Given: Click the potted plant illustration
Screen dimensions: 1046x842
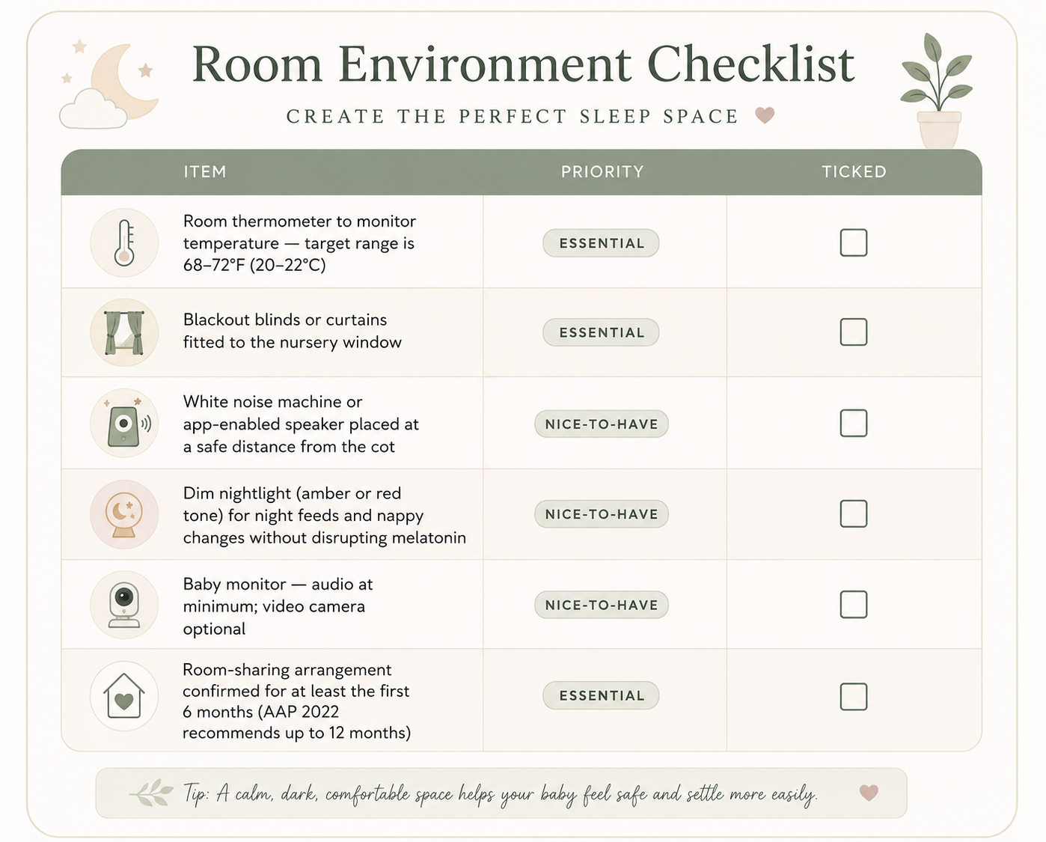Looking at the screenshot, I should [938, 90].
